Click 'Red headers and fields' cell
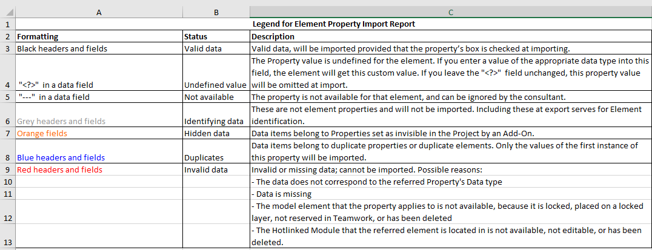The image size is (652, 250). point(99,170)
